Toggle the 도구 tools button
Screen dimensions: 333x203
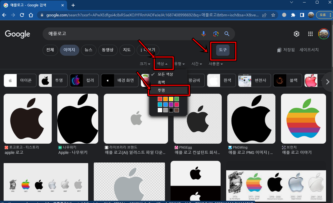click(x=223, y=50)
